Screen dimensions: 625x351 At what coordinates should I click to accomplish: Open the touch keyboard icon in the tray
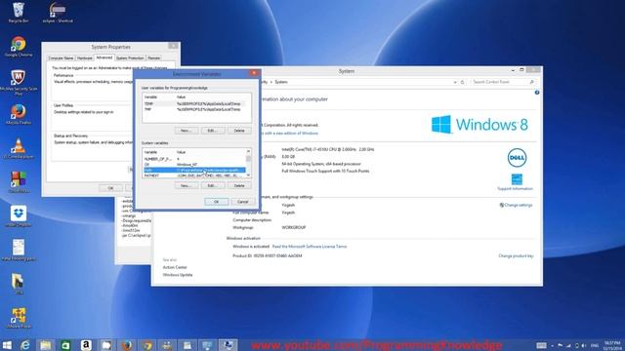pyautogui.click(x=541, y=345)
